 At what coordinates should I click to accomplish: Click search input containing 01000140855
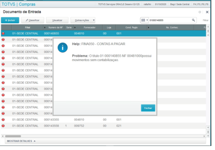pos(170,20)
